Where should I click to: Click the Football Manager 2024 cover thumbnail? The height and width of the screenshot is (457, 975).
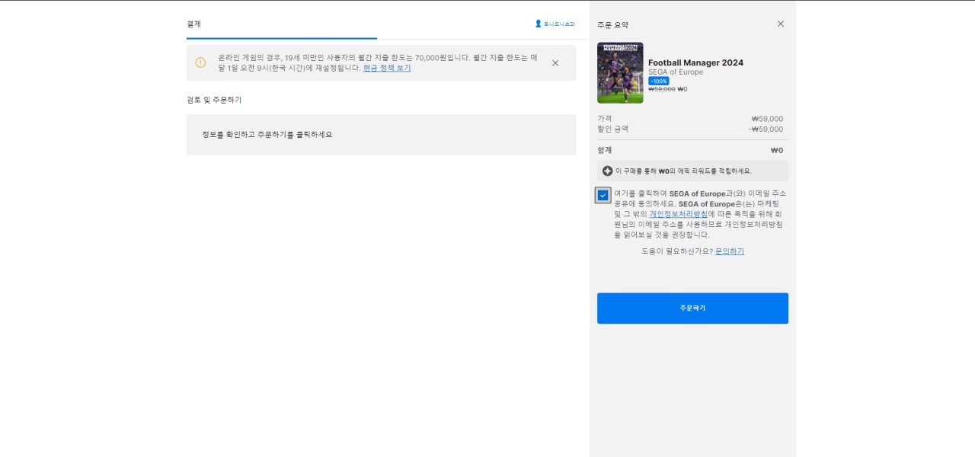coord(620,72)
